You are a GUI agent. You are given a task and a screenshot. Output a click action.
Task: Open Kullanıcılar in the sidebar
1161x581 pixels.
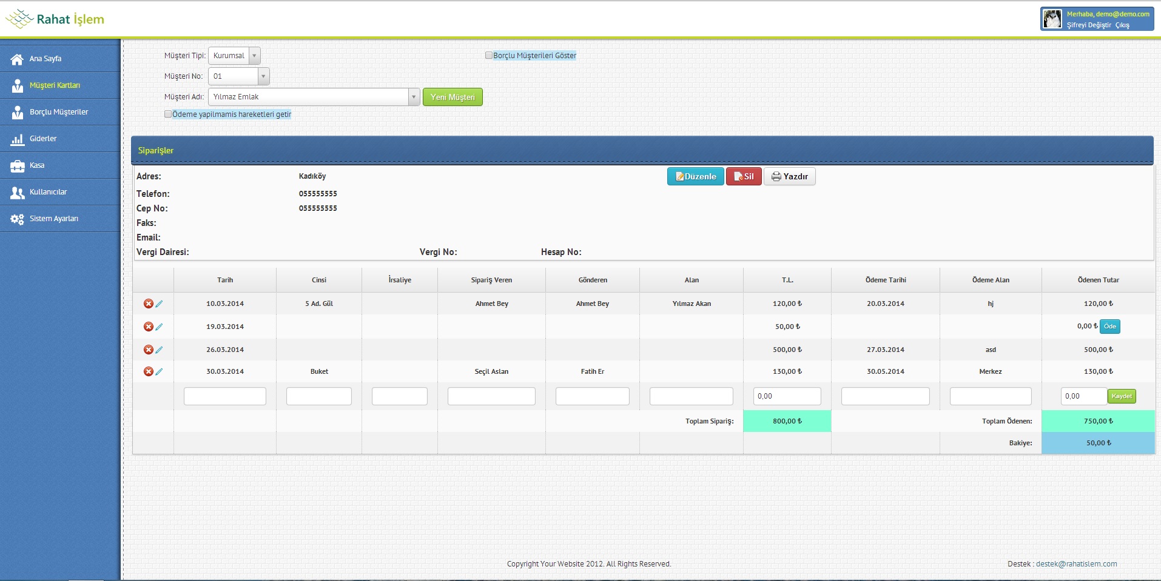pos(49,192)
